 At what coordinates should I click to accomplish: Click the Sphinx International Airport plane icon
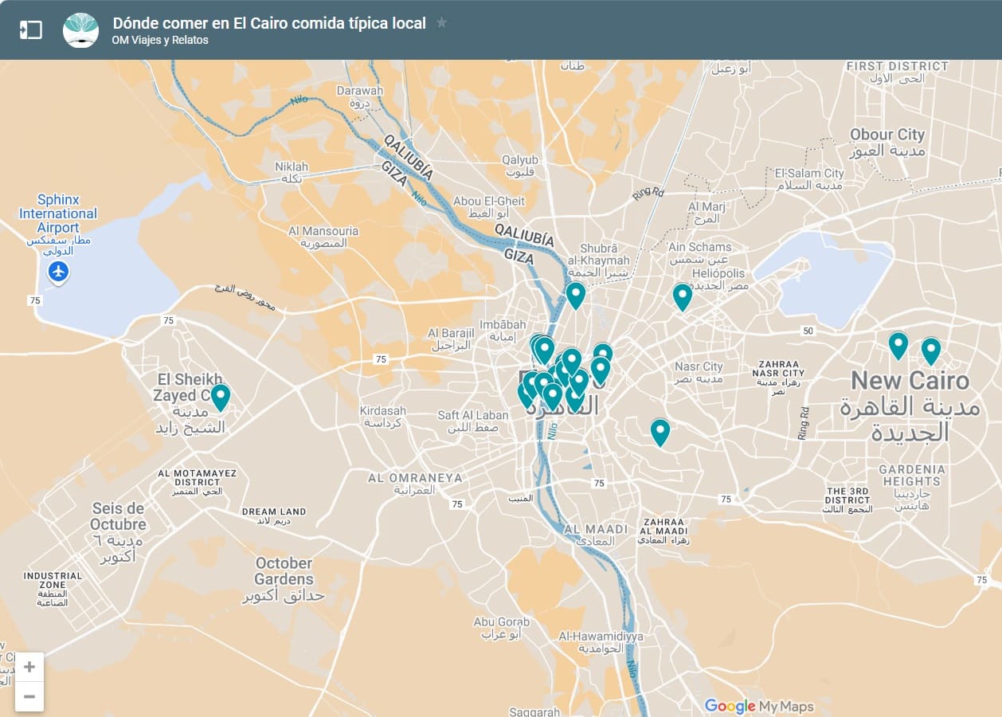click(x=57, y=272)
